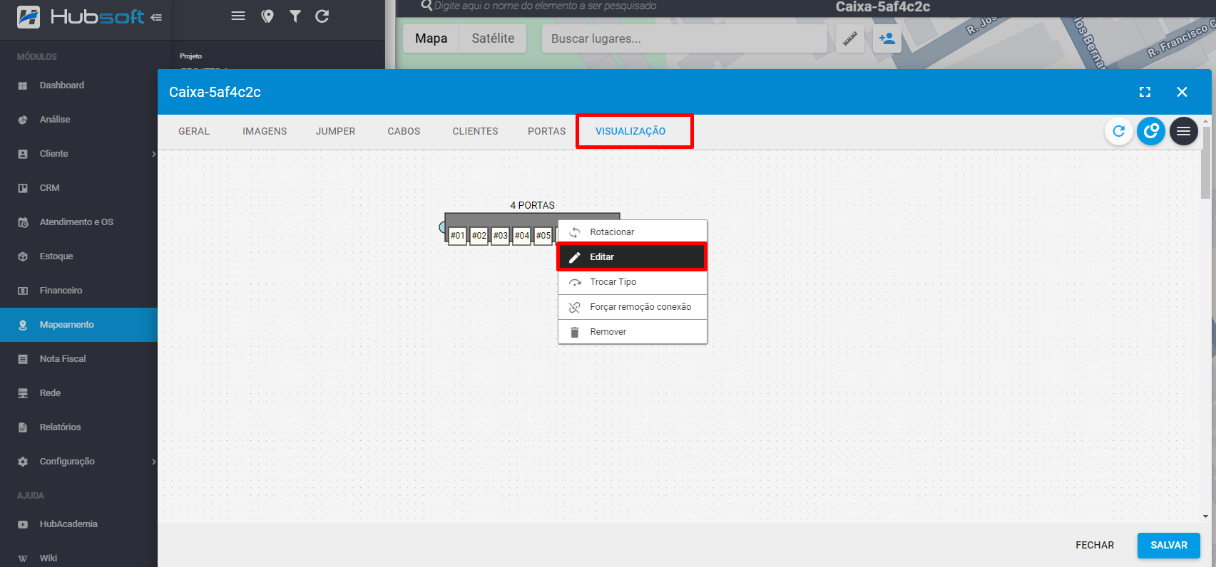Choose Remover in the context menu
The image size is (1216, 567).
[x=633, y=332]
